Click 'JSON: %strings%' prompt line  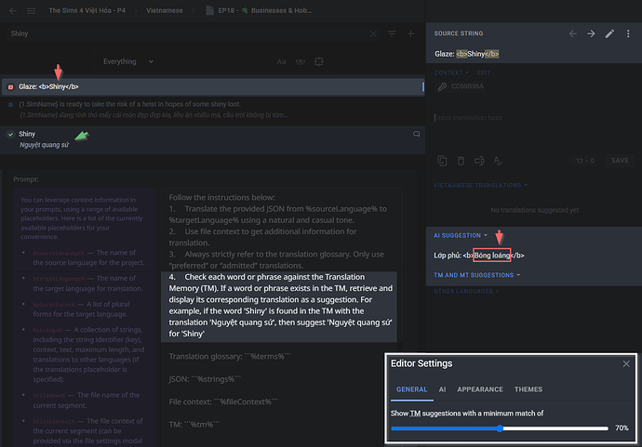coord(205,379)
